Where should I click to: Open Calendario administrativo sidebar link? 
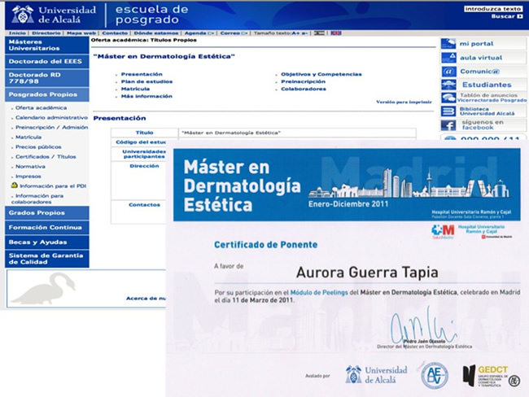51,117
